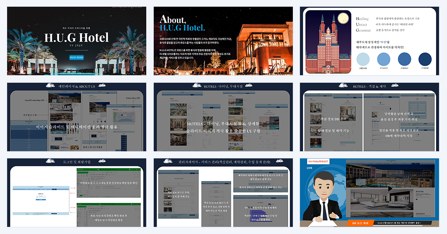Click the left cloud icon beside 로그인 및 회원가입
The width and height of the screenshot is (447, 234).
[x=50, y=161]
